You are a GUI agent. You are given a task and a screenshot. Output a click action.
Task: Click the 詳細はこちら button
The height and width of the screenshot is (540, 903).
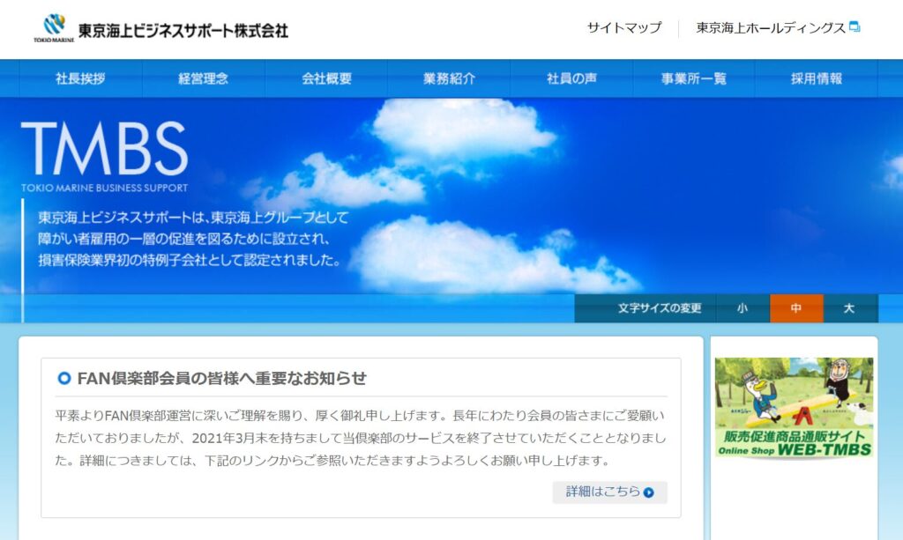pyautogui.click(x=609, y=492)
